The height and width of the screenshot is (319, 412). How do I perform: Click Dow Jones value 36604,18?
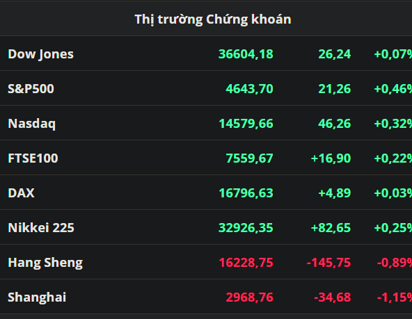coord(246,54)
